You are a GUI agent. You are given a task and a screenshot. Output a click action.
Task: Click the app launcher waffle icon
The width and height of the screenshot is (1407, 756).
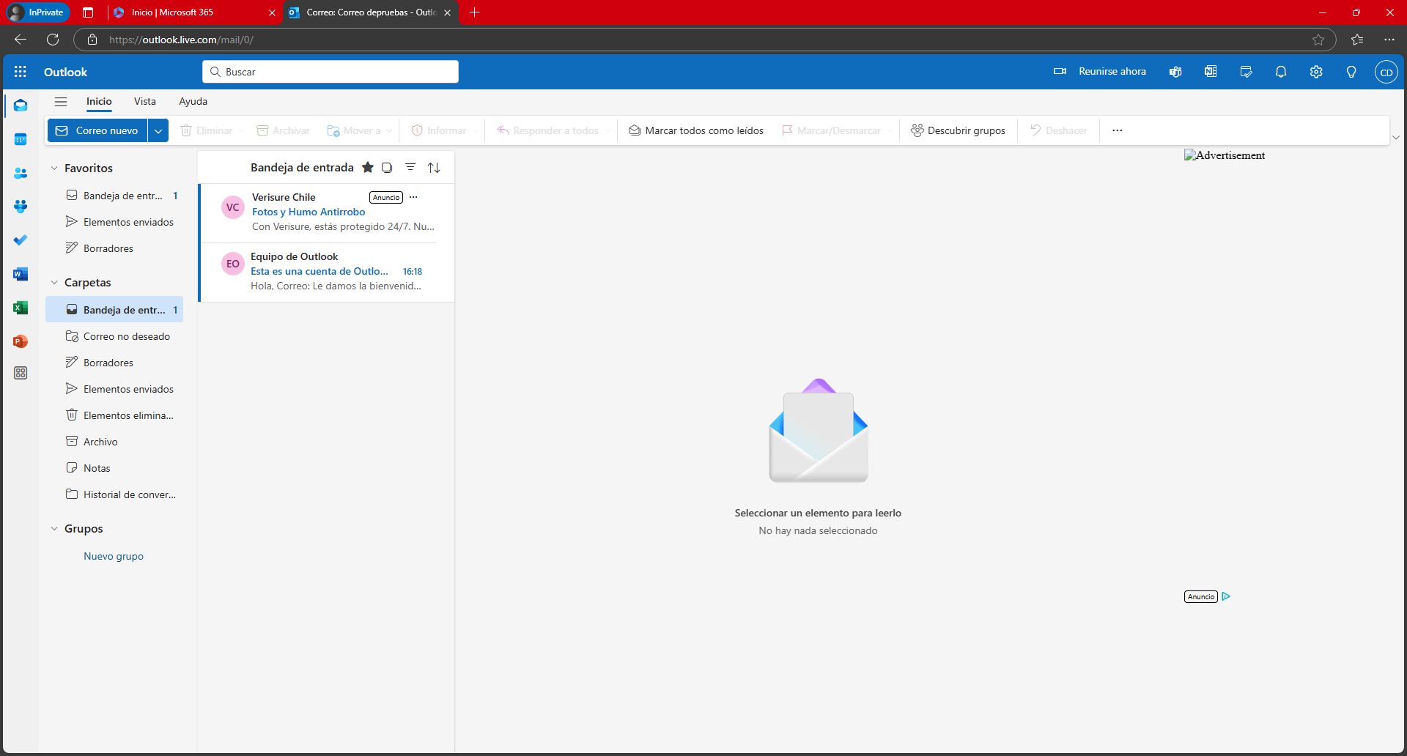(x=21, y=72)
